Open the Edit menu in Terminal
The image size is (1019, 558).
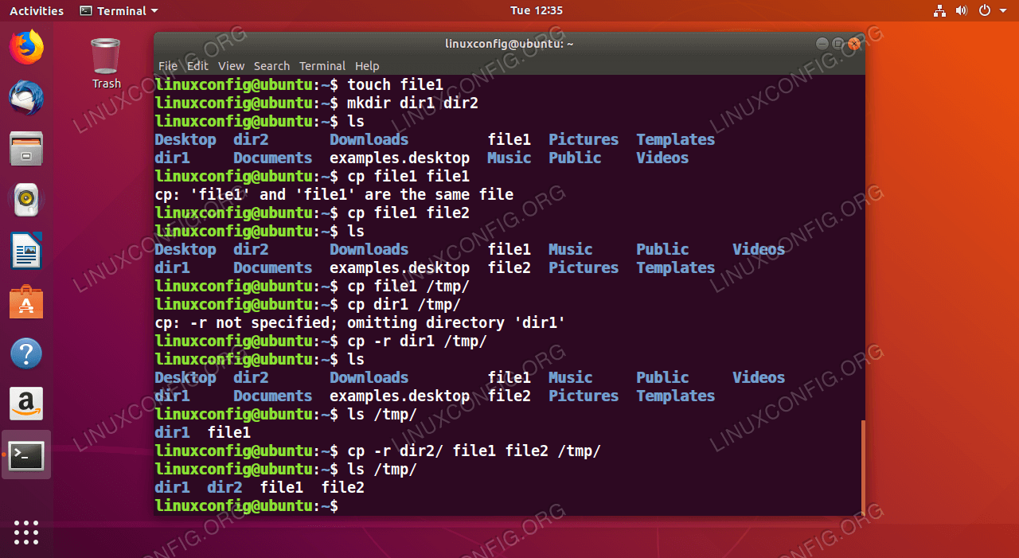point(197,66)
